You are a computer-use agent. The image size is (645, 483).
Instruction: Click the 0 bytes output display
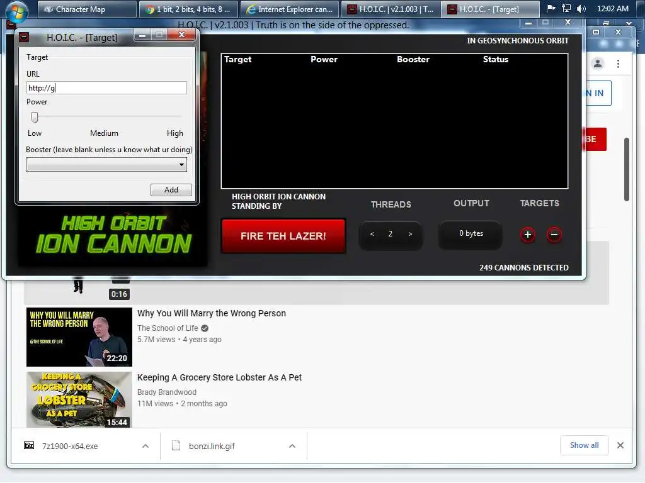click(471, 233)
